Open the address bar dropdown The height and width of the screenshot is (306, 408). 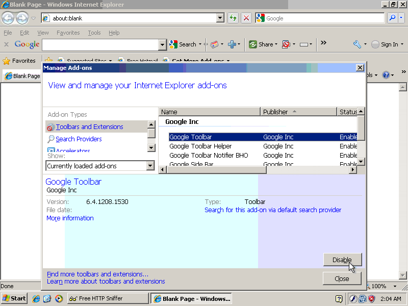click(x=220, y=18)
